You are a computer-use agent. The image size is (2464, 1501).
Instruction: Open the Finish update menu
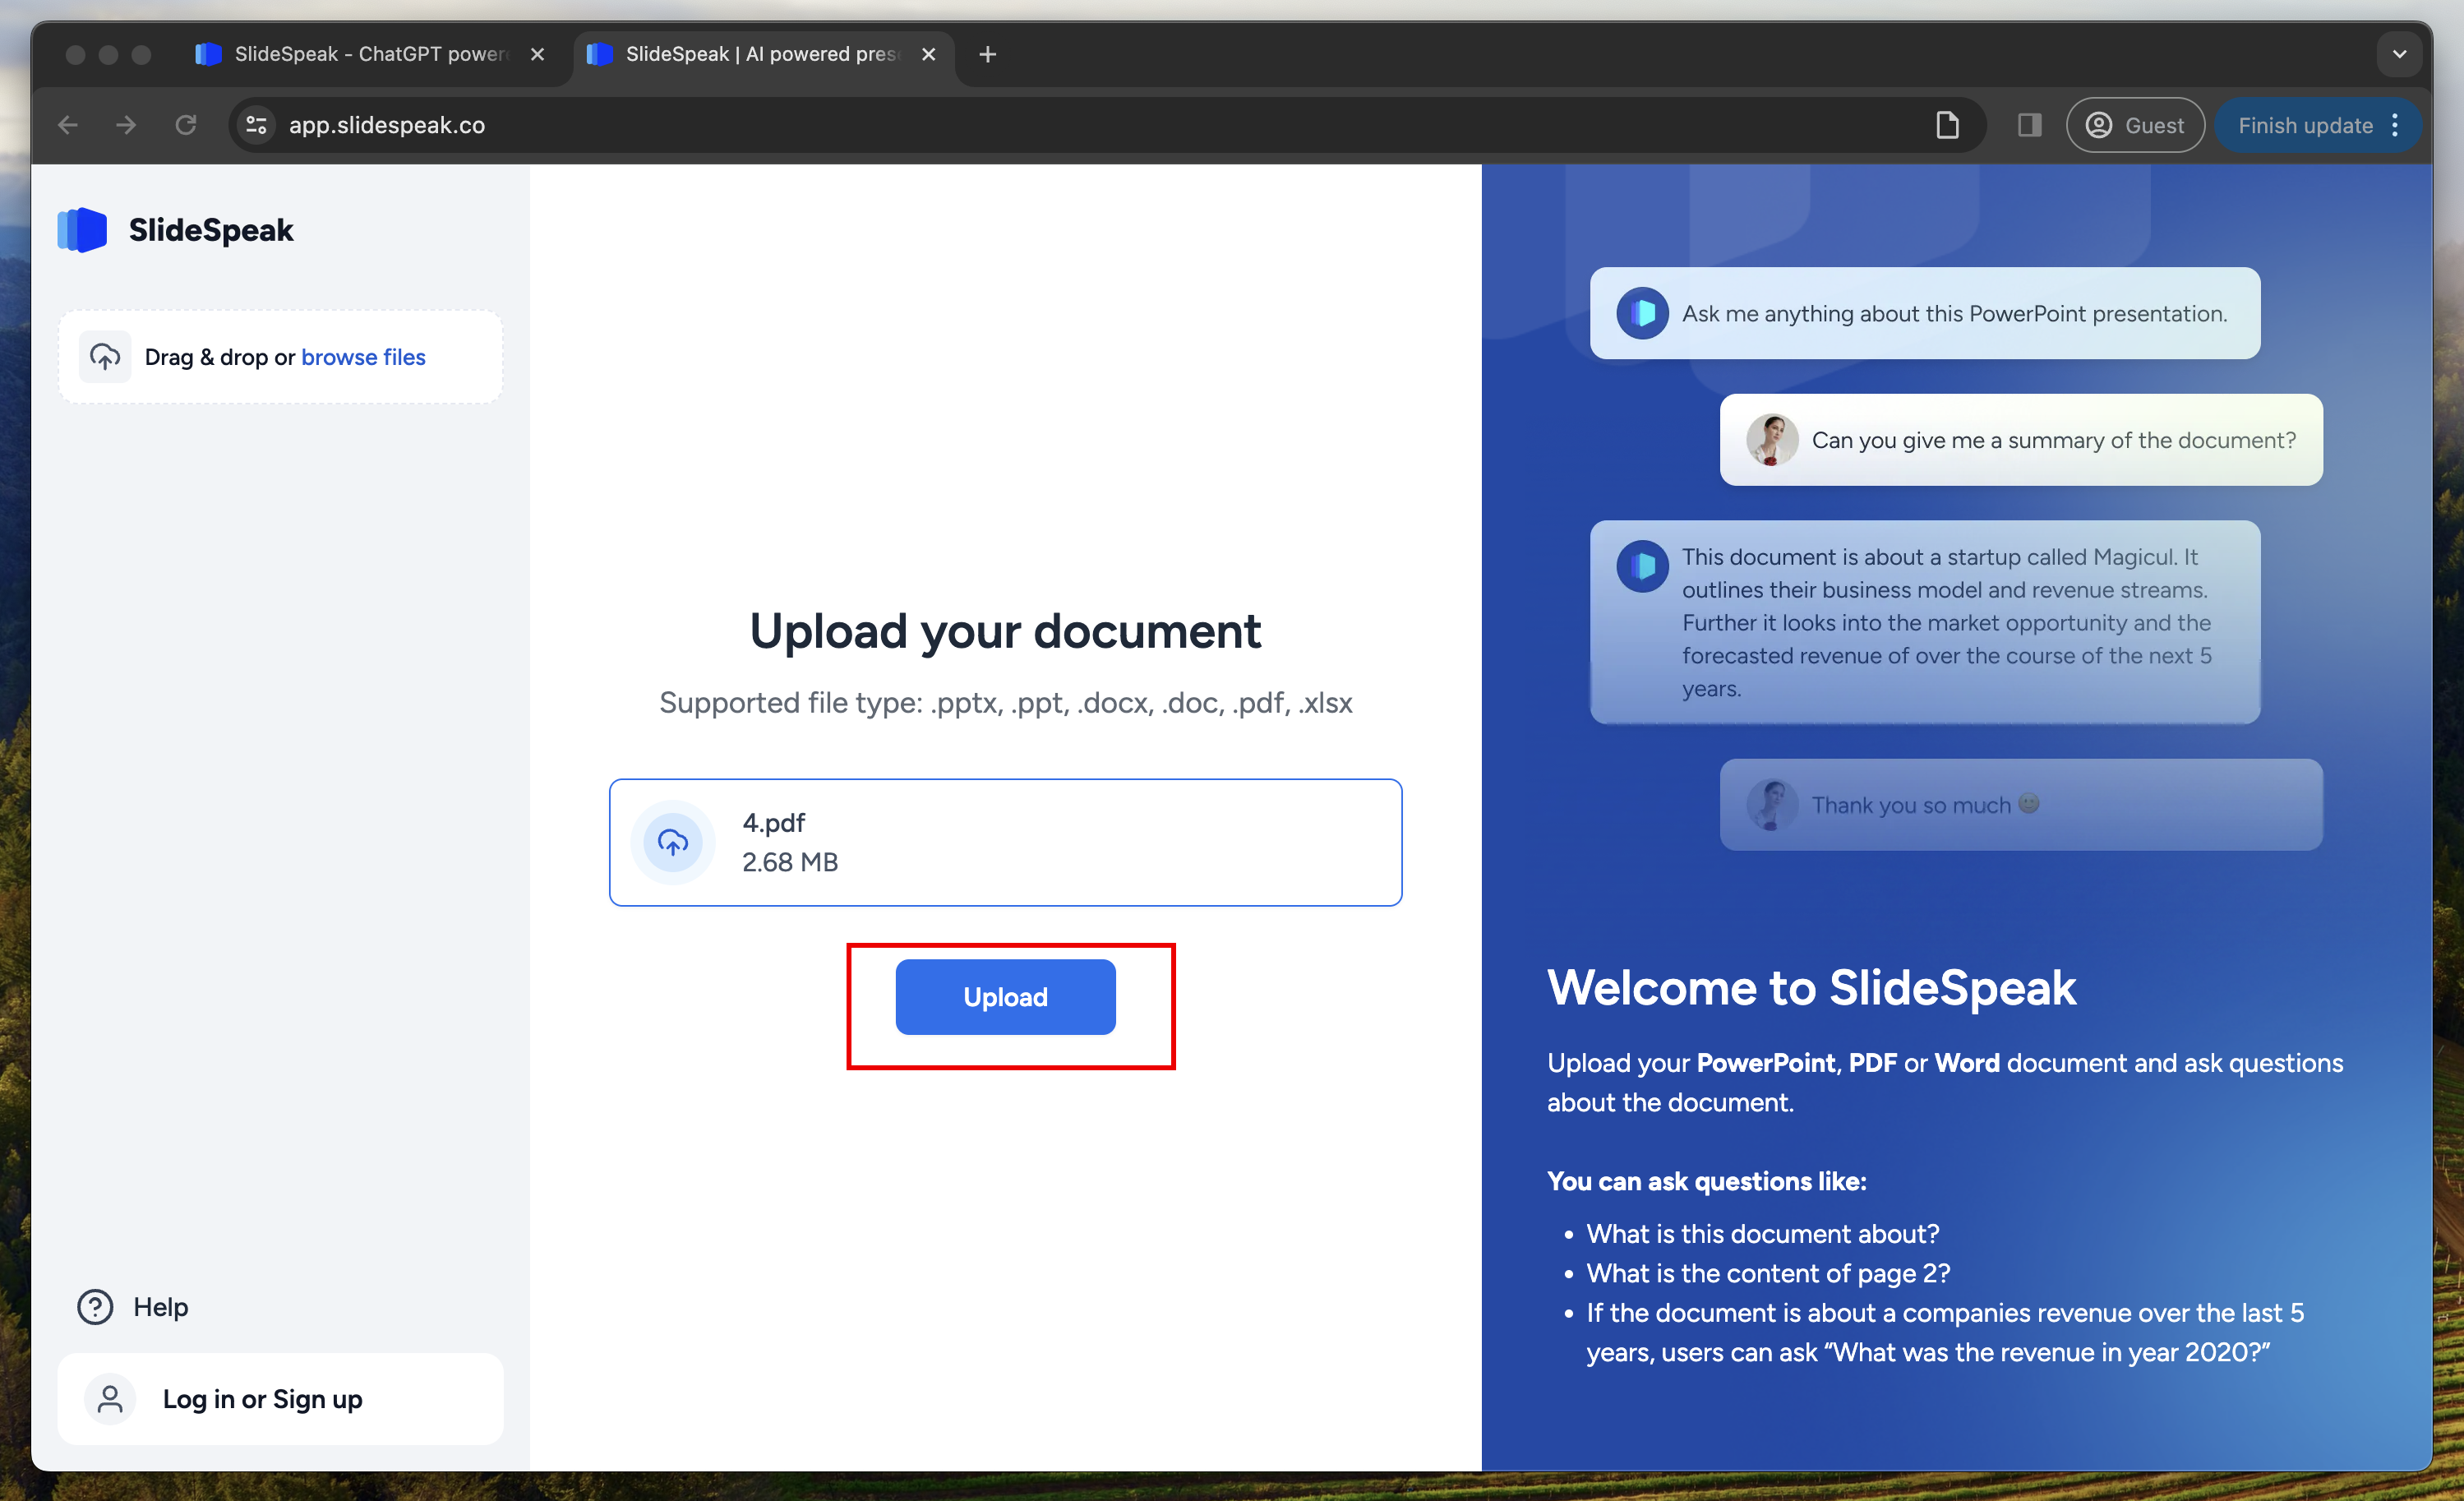(x=2397, y=123)
